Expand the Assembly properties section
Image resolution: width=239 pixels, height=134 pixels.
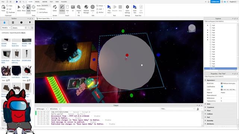point(205,121)
